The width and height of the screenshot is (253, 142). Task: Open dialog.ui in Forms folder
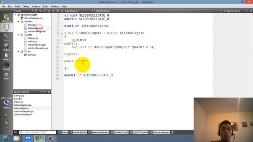[x=32, y=55]
